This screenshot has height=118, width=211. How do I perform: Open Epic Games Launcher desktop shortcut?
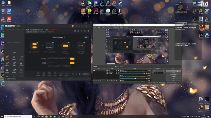click(x=108, y=3)
